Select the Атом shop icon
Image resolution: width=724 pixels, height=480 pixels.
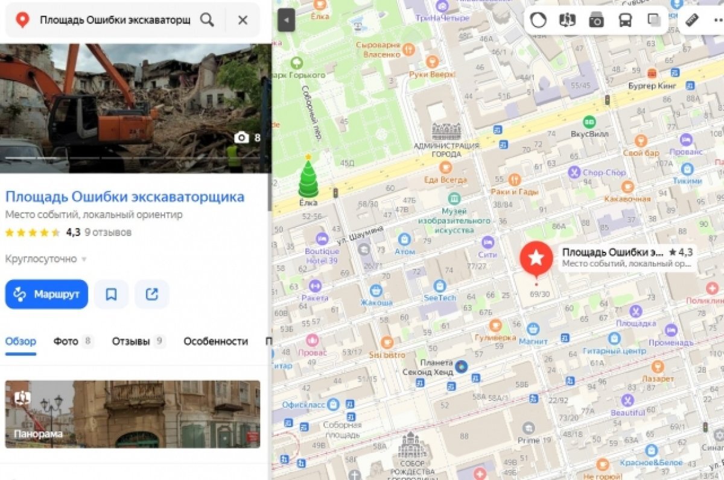click(x=405, y=239)
